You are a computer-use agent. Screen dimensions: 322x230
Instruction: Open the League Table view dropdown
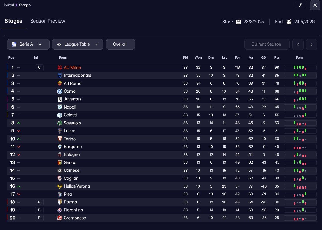click(x=78, y=44)
